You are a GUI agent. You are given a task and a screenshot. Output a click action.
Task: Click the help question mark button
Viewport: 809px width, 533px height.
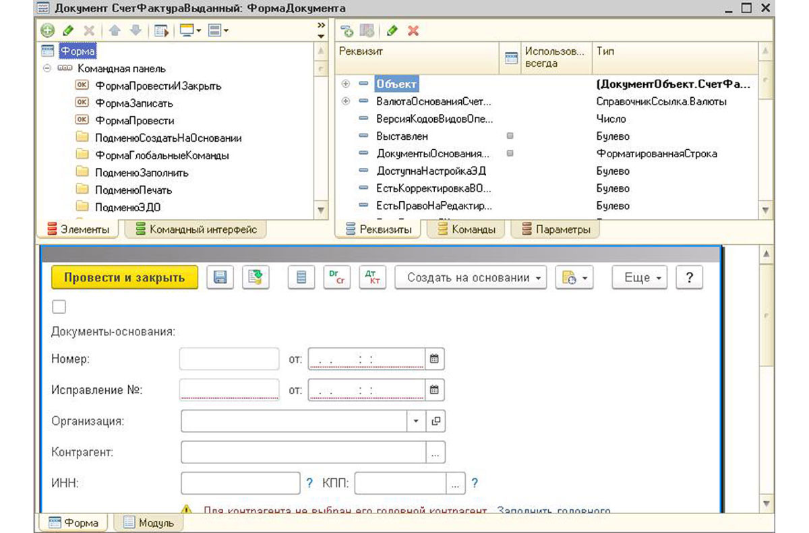point(689,277)
